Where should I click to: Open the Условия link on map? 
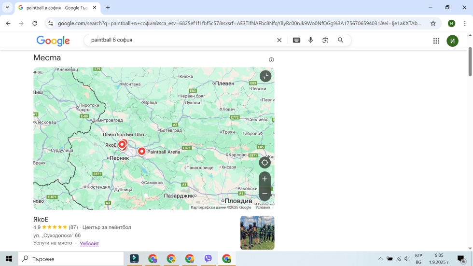tap(263, 207)
